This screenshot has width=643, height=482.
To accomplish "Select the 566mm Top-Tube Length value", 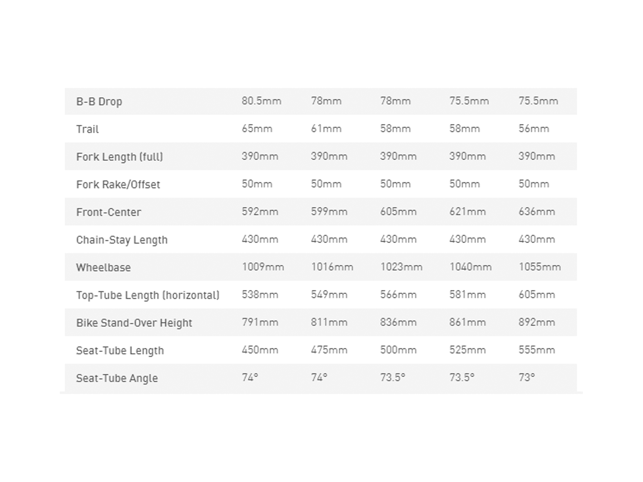I will coord(398,294).
